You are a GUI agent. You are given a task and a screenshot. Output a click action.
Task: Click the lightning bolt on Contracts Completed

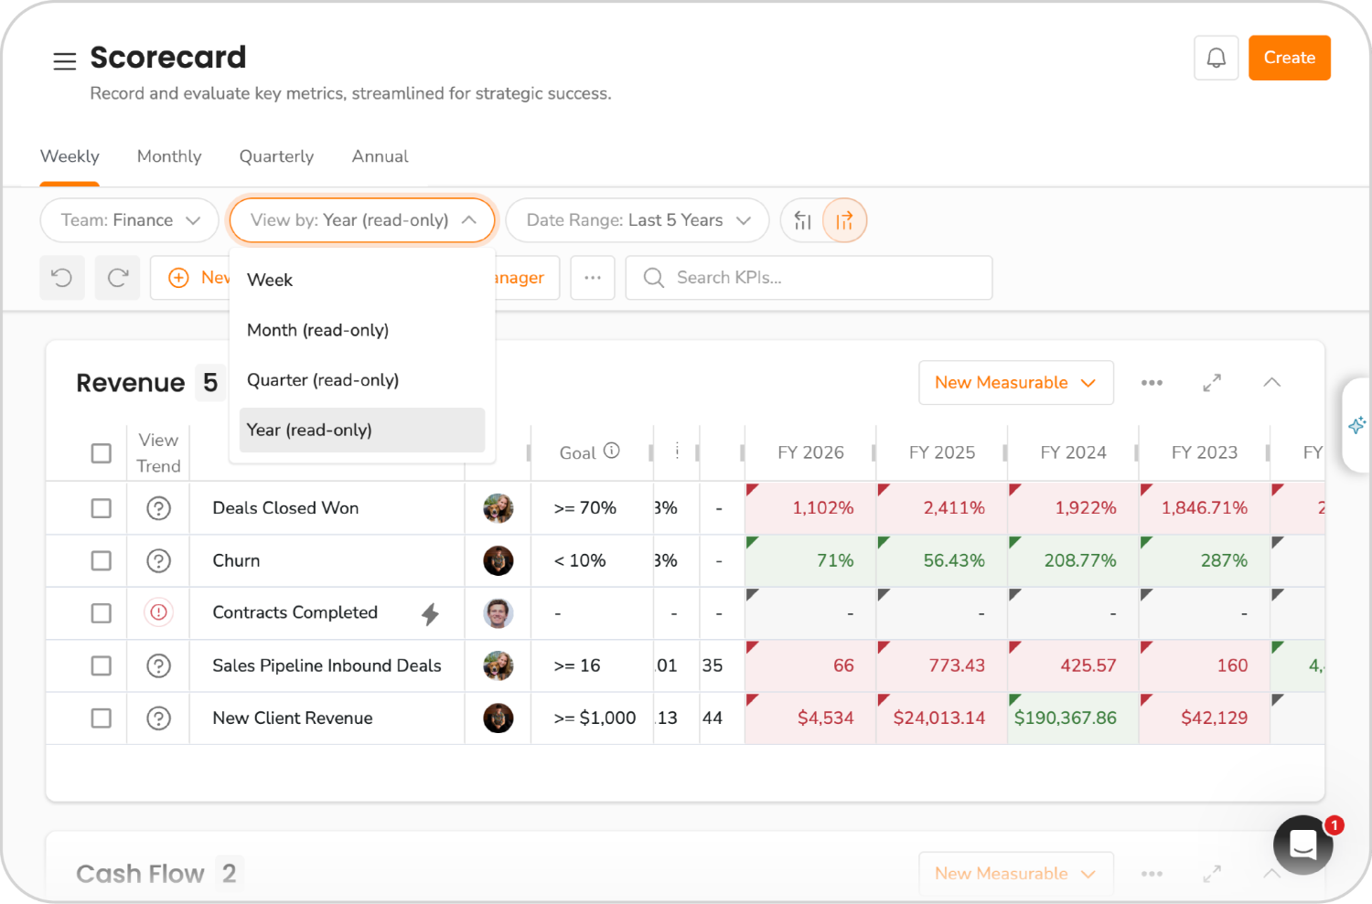pyautogui.click(x=427, y=612)
